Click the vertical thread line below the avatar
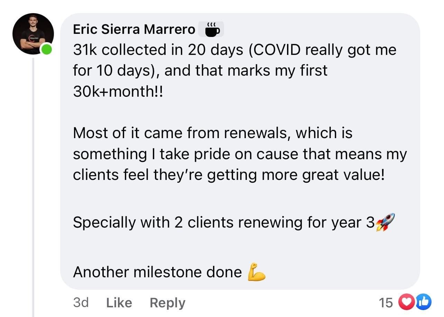 pos(33,187)
